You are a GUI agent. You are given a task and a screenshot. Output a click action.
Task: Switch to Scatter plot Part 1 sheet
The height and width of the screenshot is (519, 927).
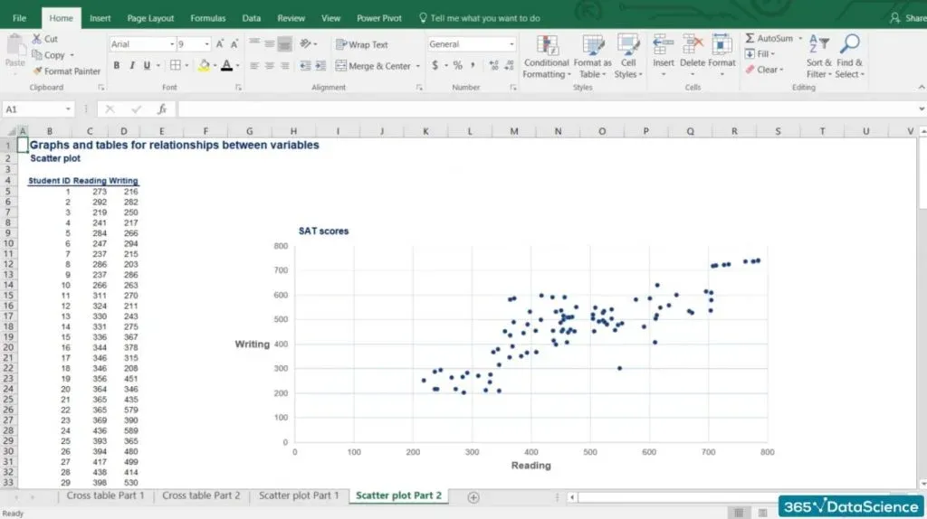coord(299,495)
